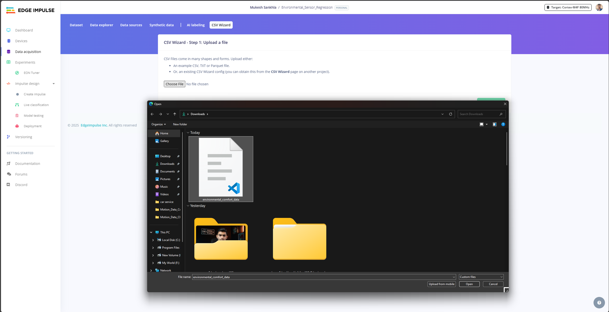Collapse the This PC tree node
Screen dimensions: 609x312
151,232
